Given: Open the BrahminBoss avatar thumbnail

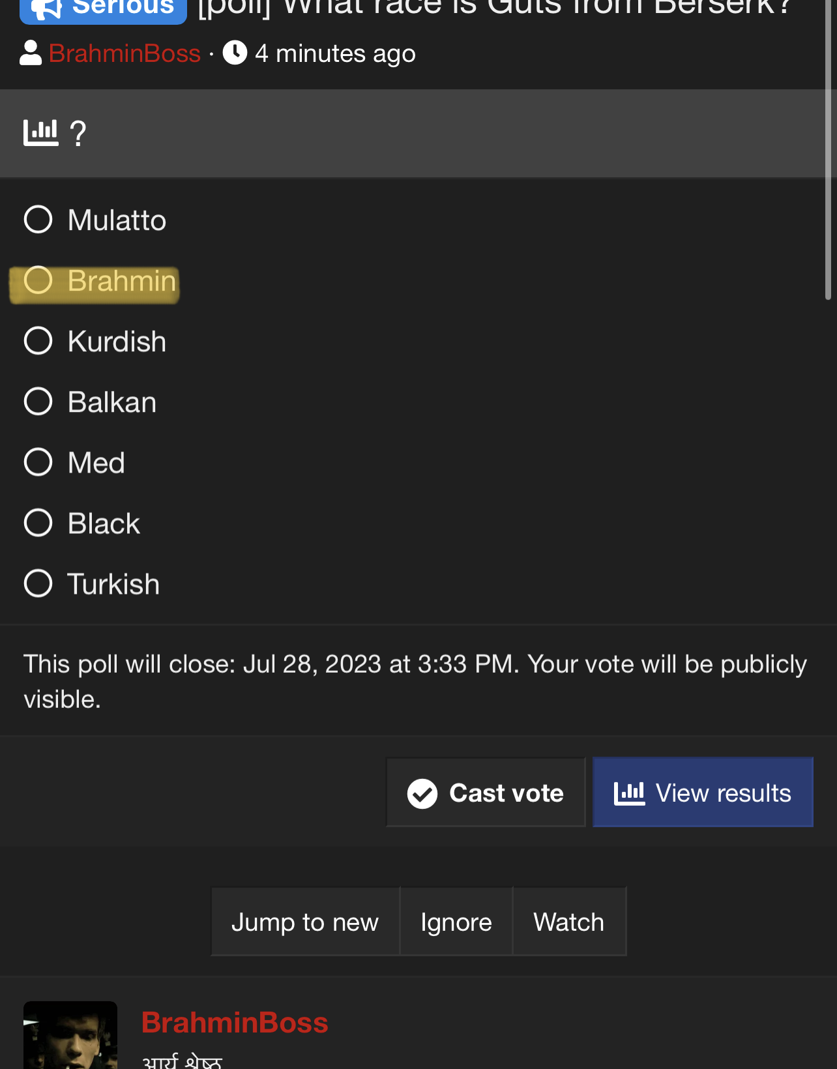Looking at the screenshot, I should point(70,1035).
